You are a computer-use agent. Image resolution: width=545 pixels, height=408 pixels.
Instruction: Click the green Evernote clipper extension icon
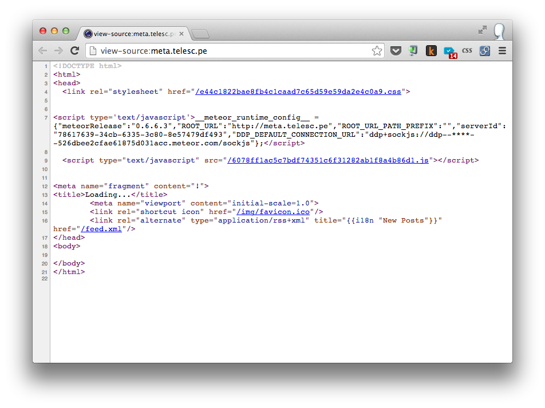coord(413,51)
